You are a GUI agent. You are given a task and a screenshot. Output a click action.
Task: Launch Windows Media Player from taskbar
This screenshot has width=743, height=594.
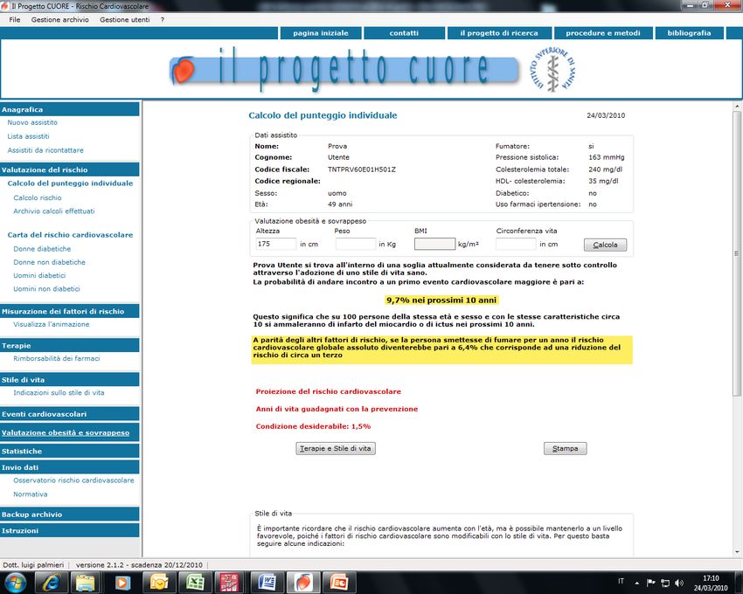[x=122, y=582]
